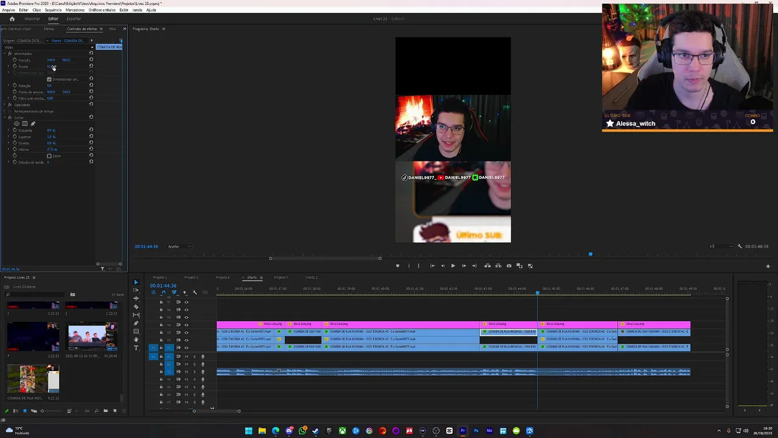The width and height of the screenshot is (778, 438).
Task: Click the Home icon
Action: point(12,18)
